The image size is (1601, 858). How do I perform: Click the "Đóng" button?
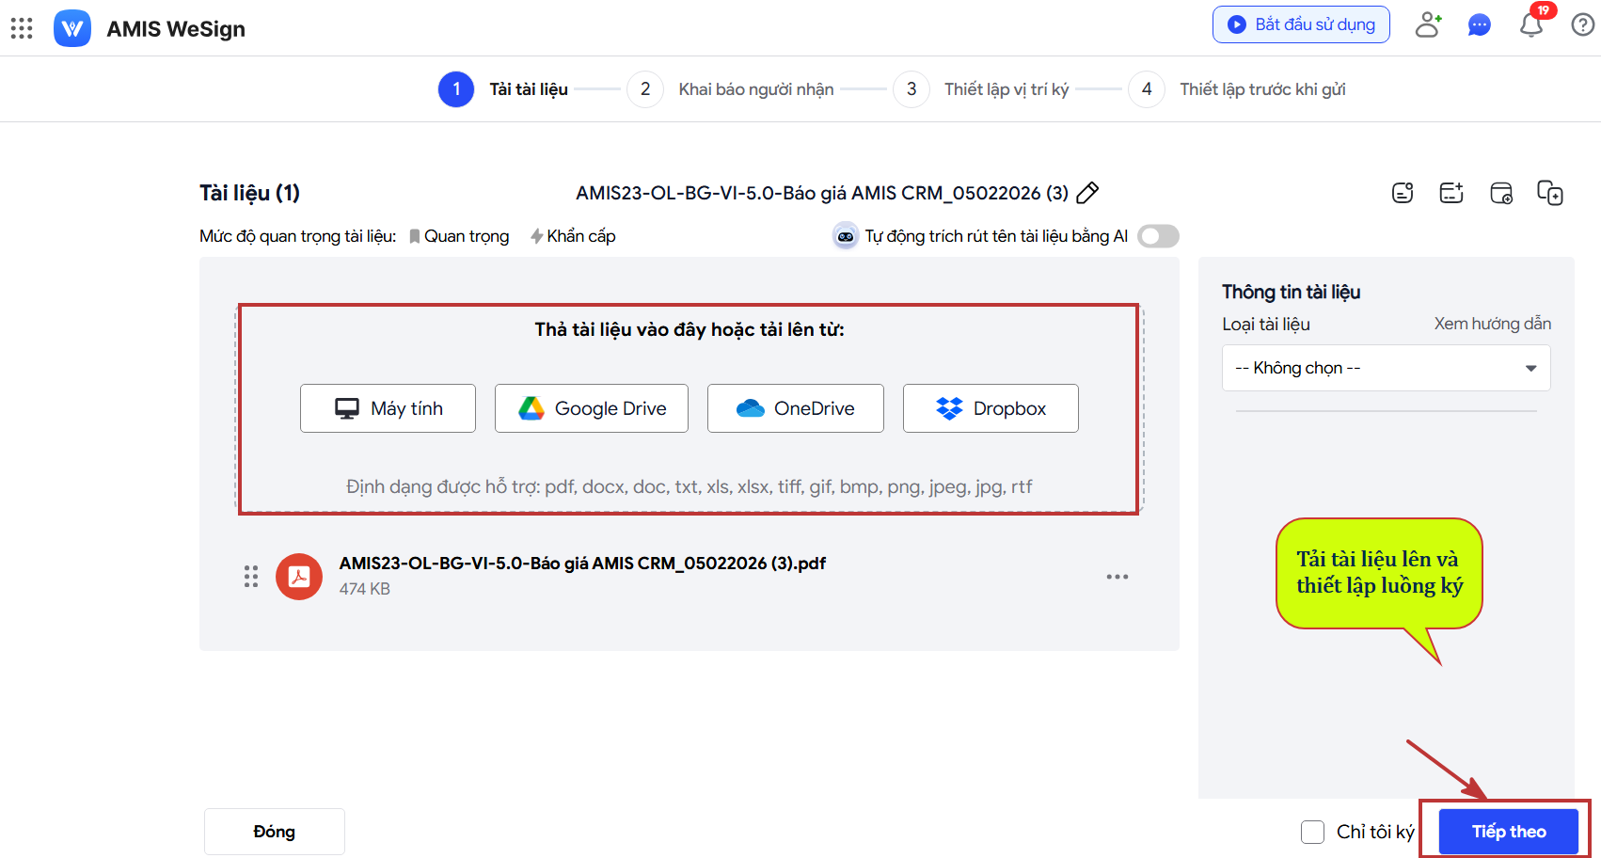275,832
